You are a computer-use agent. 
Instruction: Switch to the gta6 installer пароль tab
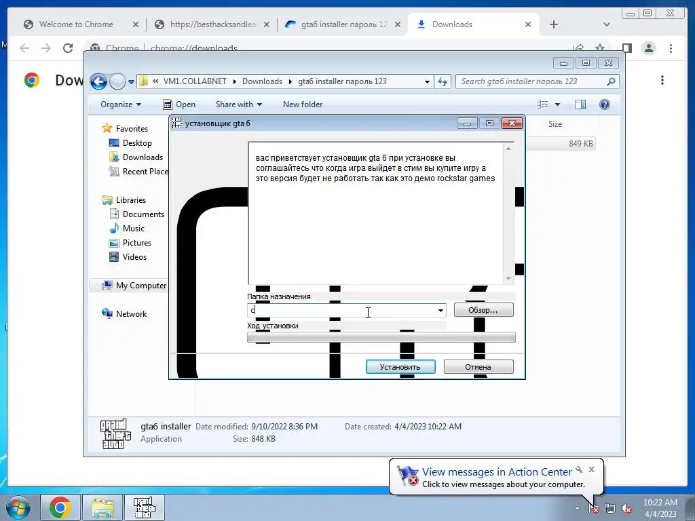[343, 24]
